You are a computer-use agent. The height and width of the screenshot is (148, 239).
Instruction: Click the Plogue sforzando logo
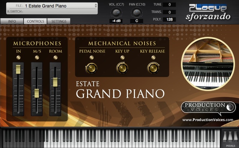pos(208,12)
